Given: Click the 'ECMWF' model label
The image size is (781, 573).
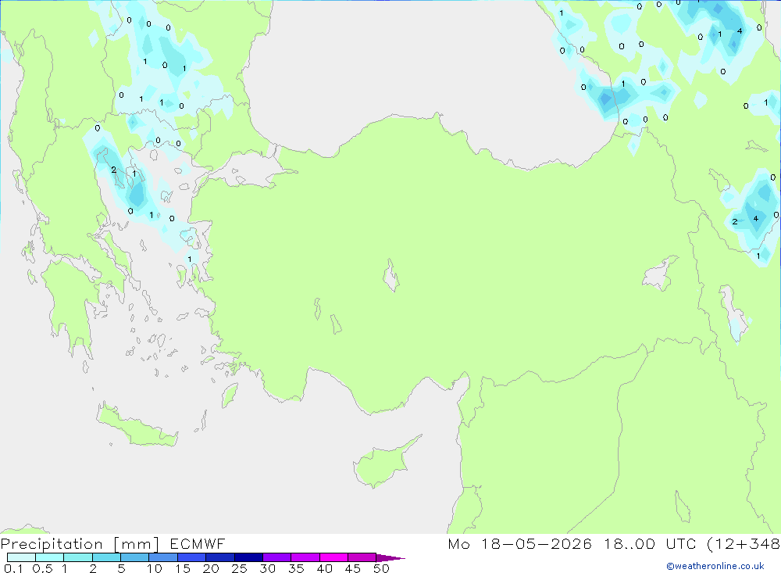Looking at the screenshot, I should point(198,543).
